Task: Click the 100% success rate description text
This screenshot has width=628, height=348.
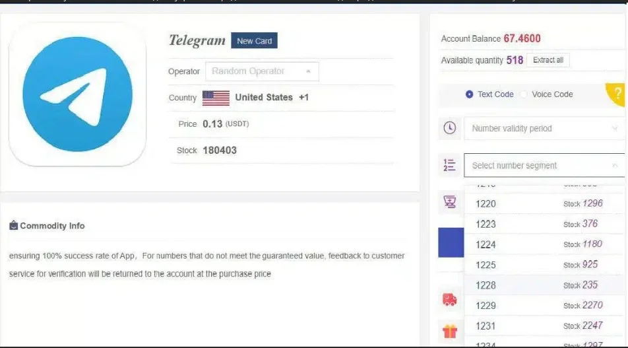Action: (x=206, y=265)
